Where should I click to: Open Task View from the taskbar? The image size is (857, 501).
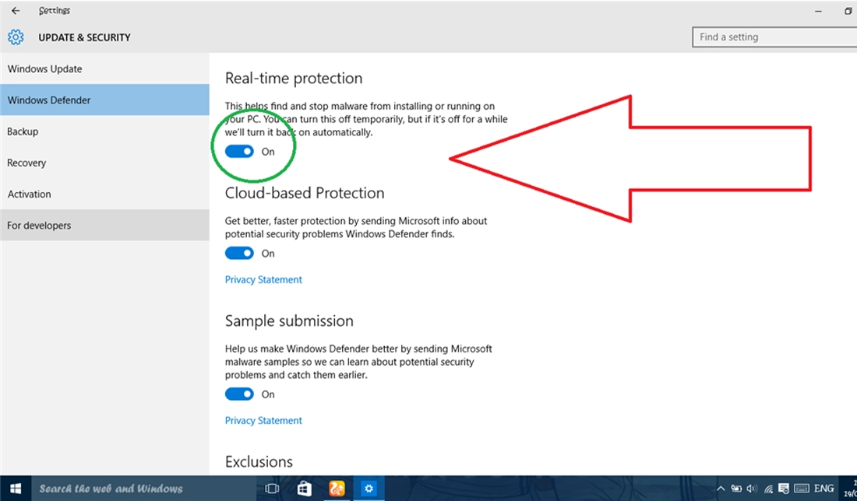[x=272, y=489]
